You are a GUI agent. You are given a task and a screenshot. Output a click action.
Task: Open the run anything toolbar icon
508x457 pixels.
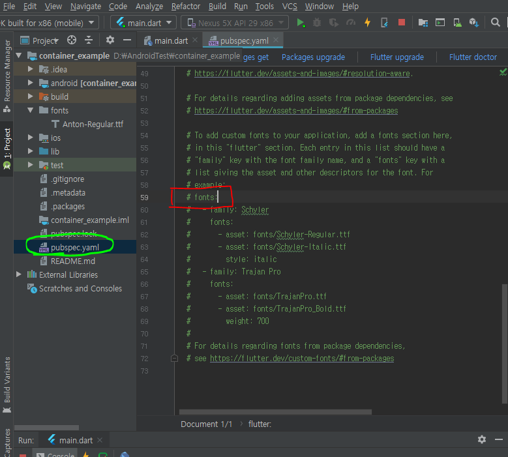coord(440,23)
